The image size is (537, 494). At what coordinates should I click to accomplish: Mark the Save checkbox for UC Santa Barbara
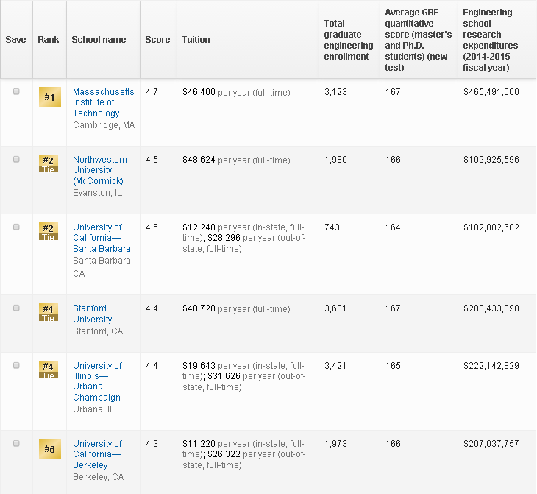[16, 227]
